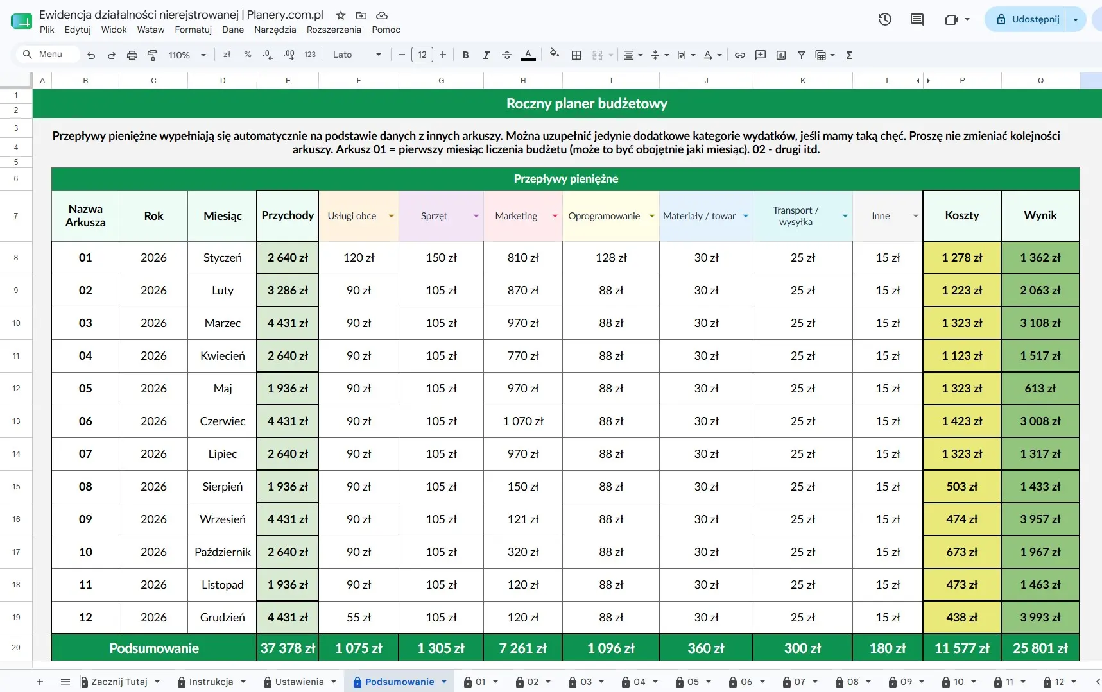The height and width of the screenshot is (692, 1102).
Task: Open text color picker
Action: click(x=528, y=55)
